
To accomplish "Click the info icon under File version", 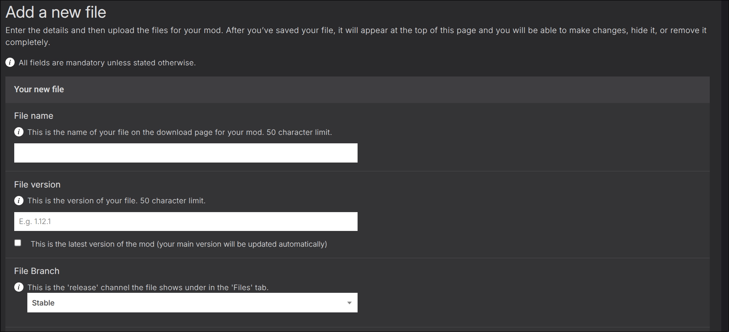I will (x=19, y=201).
